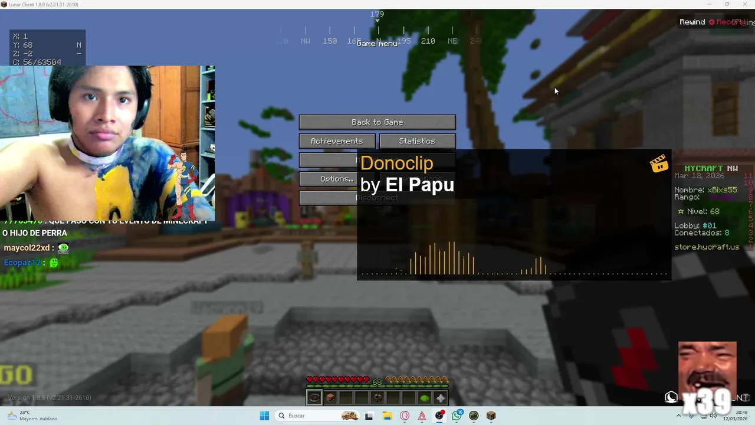Click the Lunar Client window icon in title bar
The width and height of the screenshot is (755, 425).
point(4,4)
